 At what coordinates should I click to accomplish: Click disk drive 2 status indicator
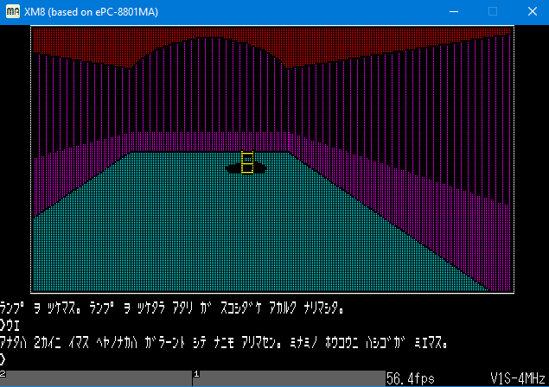pos(96,378)
